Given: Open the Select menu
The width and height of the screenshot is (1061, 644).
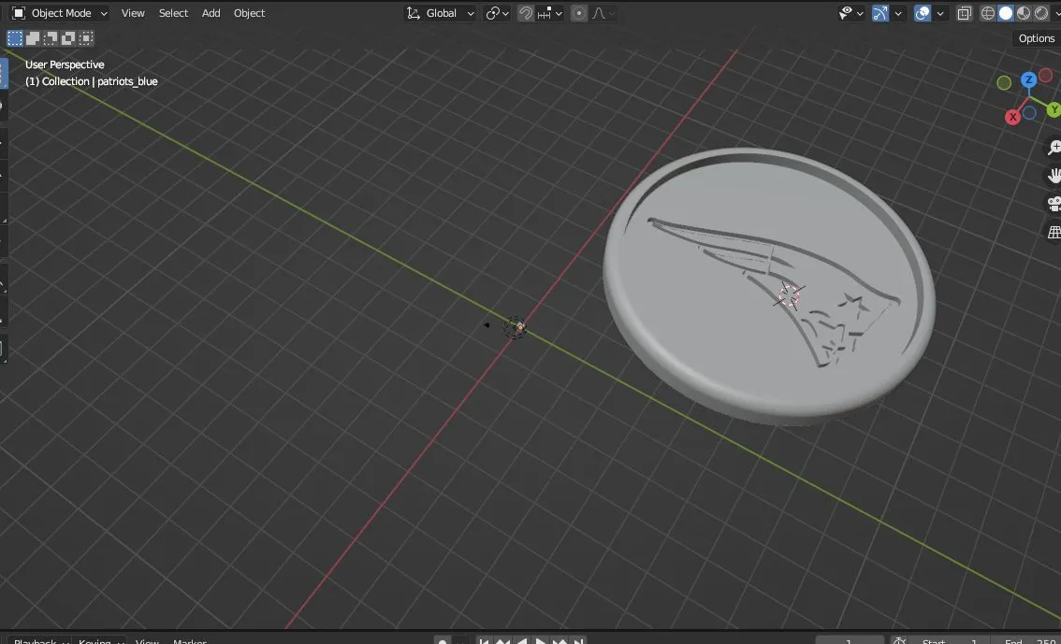Looking at the screenshot, I should [173, 13].
